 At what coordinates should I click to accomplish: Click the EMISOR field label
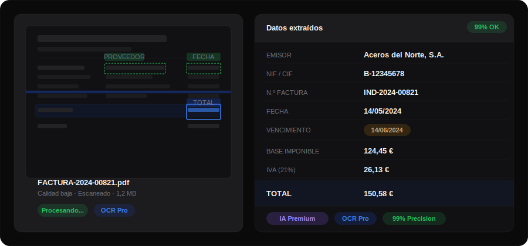pyautogui.click(x=279, y=55)
